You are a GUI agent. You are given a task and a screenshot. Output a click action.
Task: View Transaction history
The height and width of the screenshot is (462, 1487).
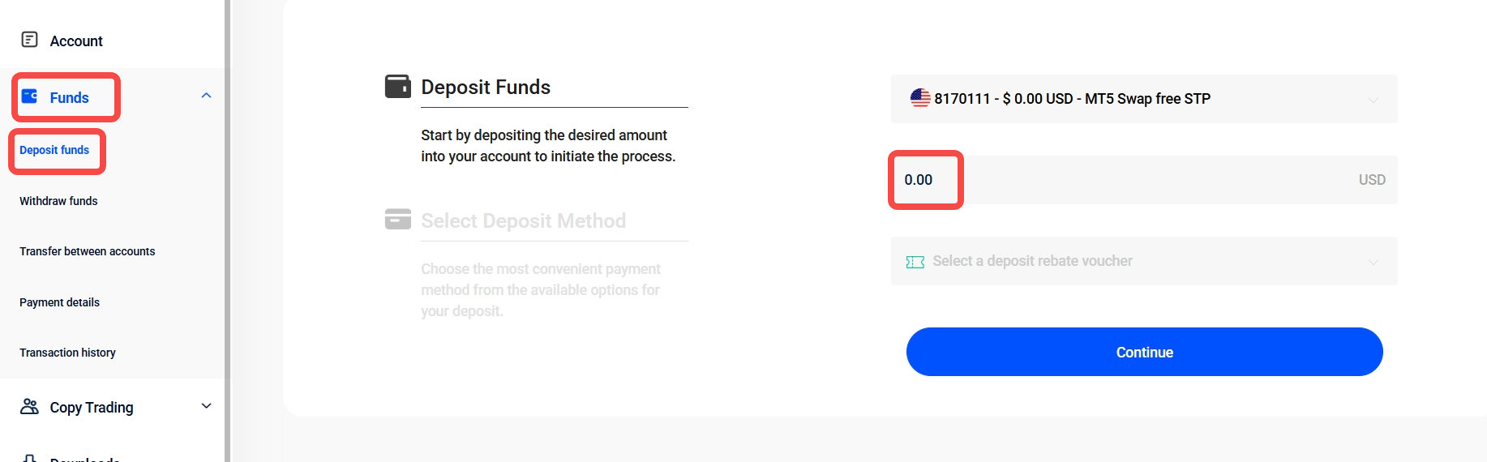point(67,353)
